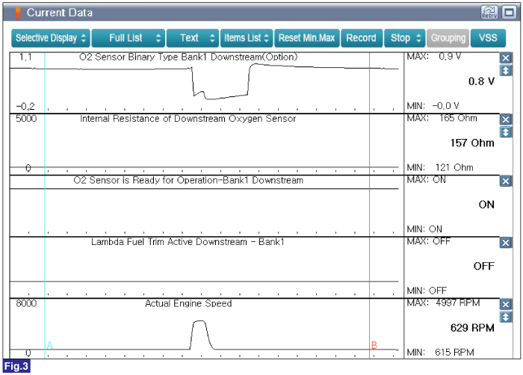
Task: Open the Stop dropdown
Action: click(x=405, y=38)
